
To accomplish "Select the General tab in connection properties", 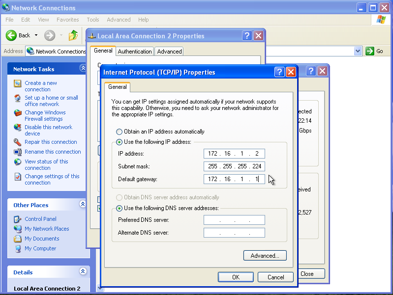I will tap(103, 51).
